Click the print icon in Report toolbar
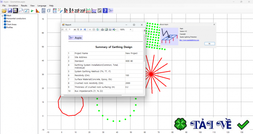253x134 pixels. pos(102,29)
